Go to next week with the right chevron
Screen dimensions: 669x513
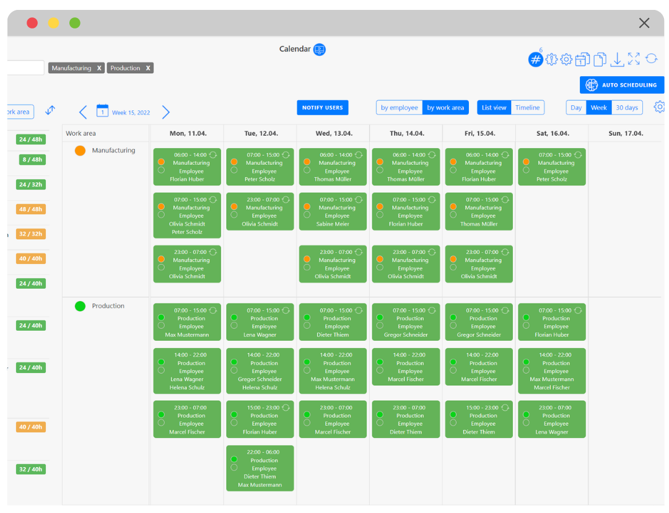[x=165, y=112]
